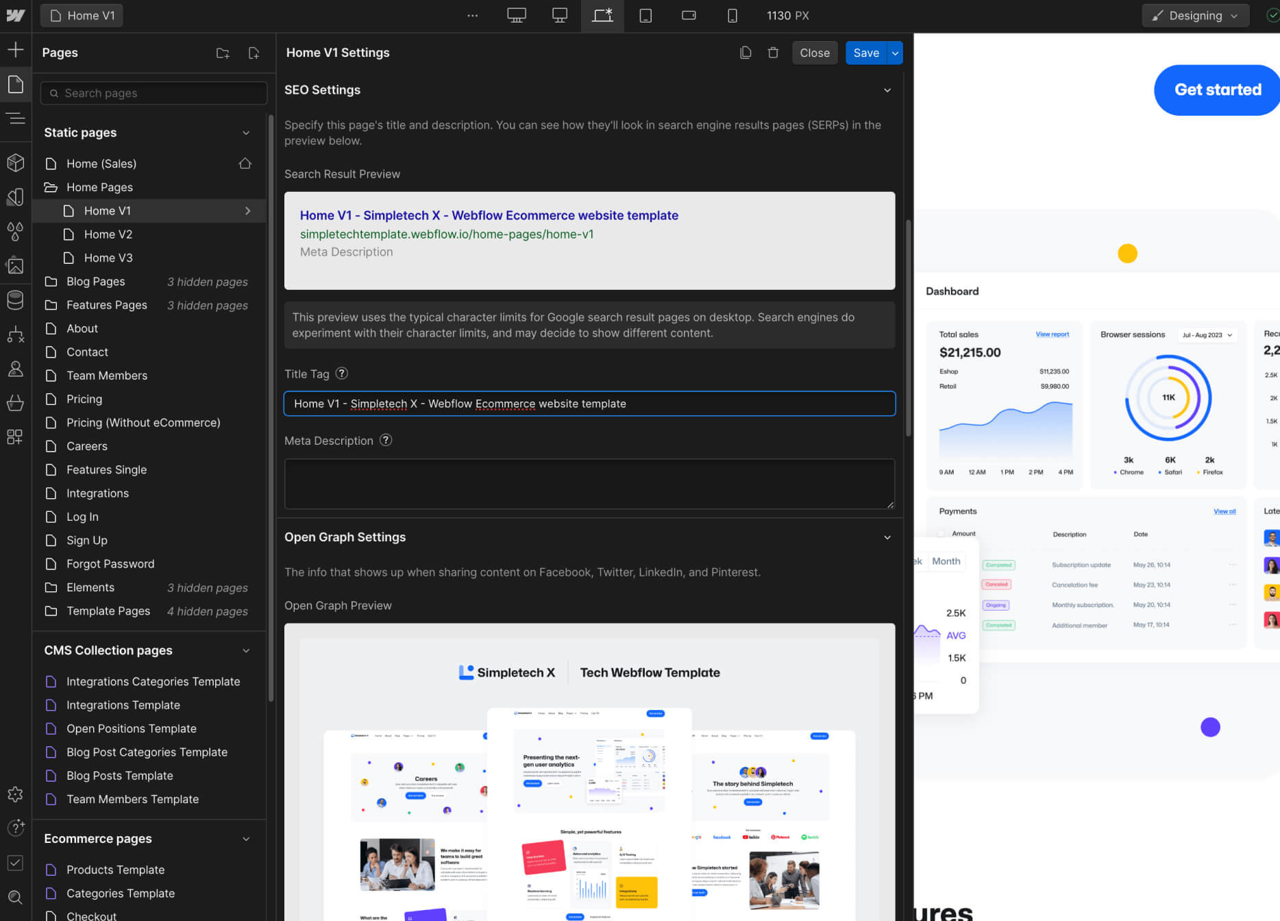Open the Components panel
This screenshot has height=921, width=1280.
click(x=15, y=162)
